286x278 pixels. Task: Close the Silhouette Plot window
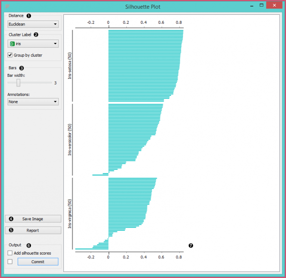point(275,5)
